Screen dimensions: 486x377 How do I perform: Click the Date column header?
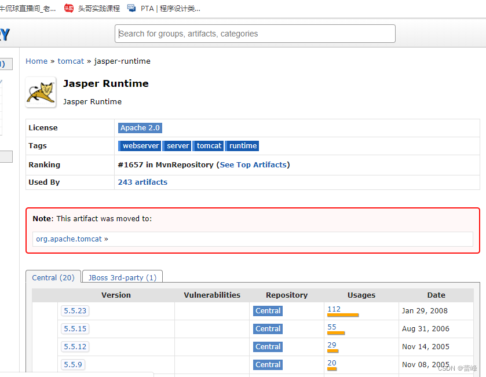tap(436, 295)
